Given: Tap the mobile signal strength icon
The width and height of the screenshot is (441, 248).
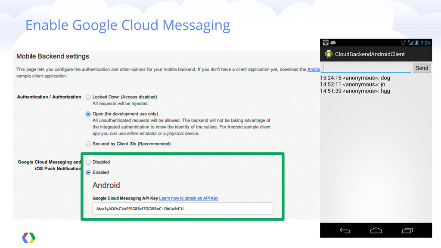Looking at the screenshot, I should coord(411,43).
